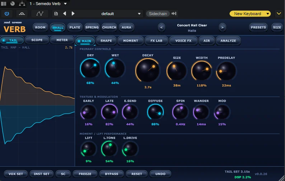Select the PLATE reverb type
Image resolution: width=285 pixels, height=181 pixels.
click(x=75, y=27)
